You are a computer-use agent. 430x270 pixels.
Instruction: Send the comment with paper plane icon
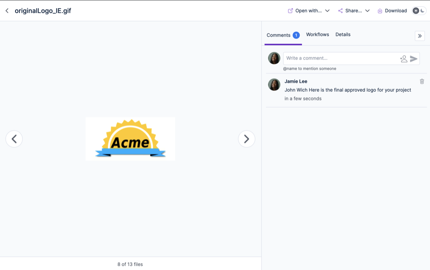pyautogui.click(x=414, y=59)
